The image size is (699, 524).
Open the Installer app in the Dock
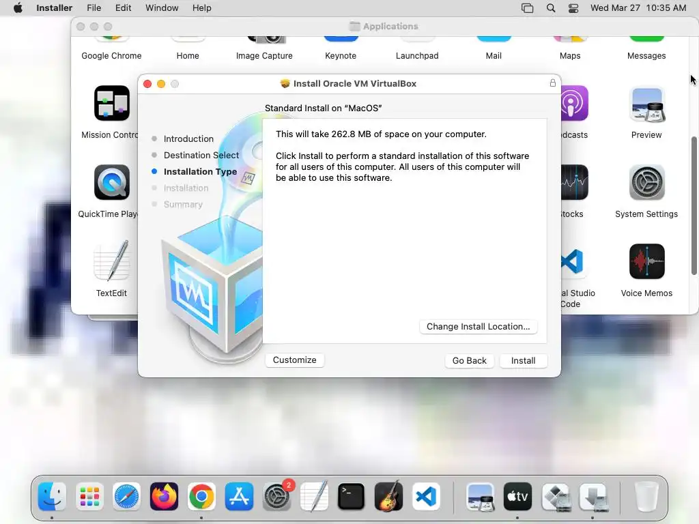593,497
